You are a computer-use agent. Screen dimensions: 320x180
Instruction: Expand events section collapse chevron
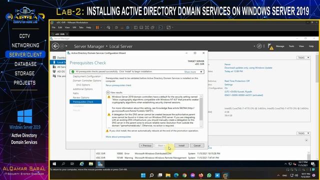click(306, 140)
